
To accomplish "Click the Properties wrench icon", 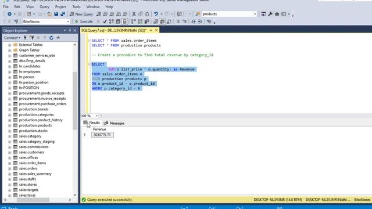I will tap(270, 14).
